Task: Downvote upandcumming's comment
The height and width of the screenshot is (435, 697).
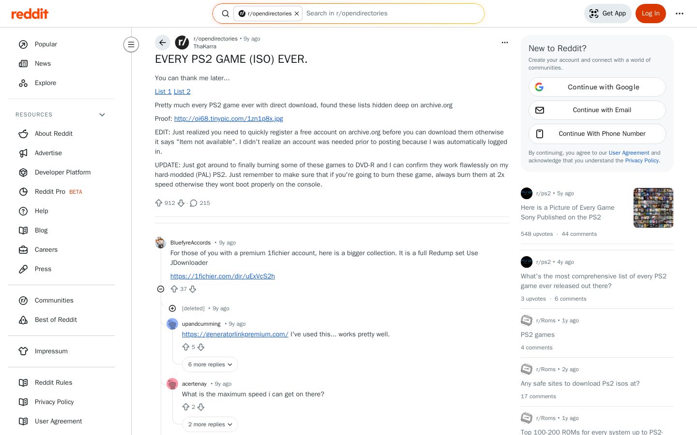Action: (x=201, y=347)
